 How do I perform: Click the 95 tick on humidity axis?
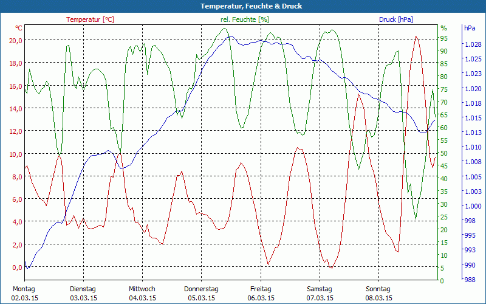[443, 38]
